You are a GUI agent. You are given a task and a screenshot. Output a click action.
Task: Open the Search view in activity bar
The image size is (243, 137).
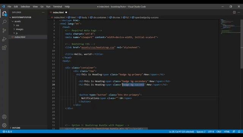pyautogui.click(x=4, y=22)
